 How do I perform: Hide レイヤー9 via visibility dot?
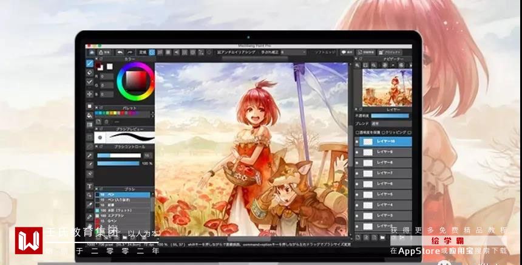[x=358, y=153]
